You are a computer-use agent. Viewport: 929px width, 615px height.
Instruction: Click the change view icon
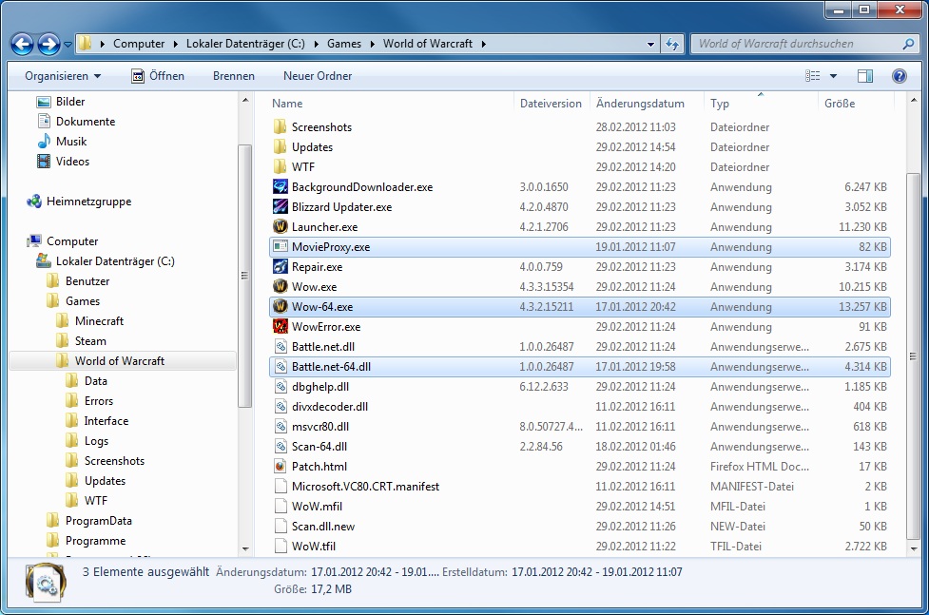click(x=813, y=76)
